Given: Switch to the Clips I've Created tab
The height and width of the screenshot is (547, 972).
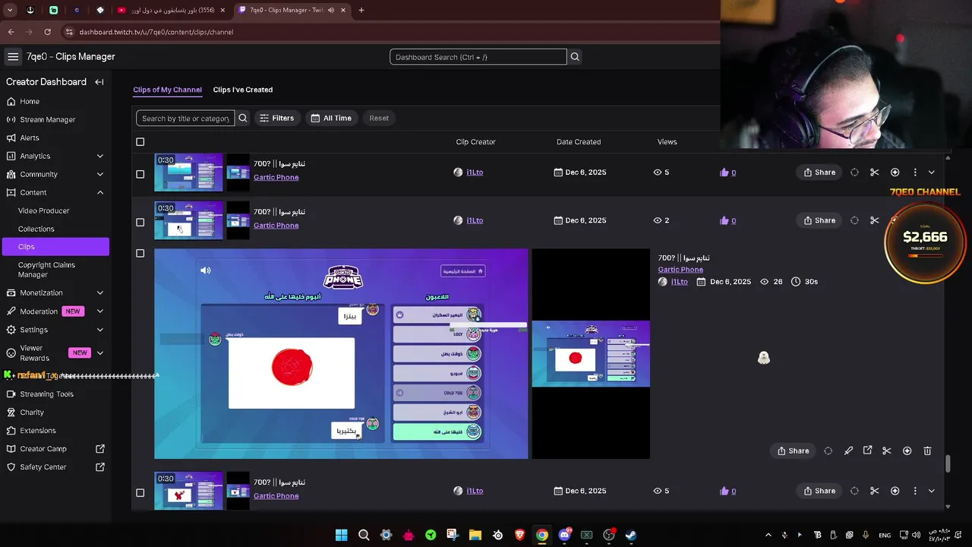Looking at the screenshot, I should click(x=243, y=90).
